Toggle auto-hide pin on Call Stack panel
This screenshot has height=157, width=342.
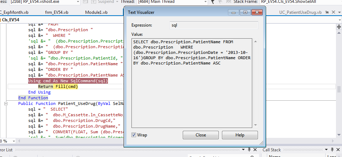[332, 150]
